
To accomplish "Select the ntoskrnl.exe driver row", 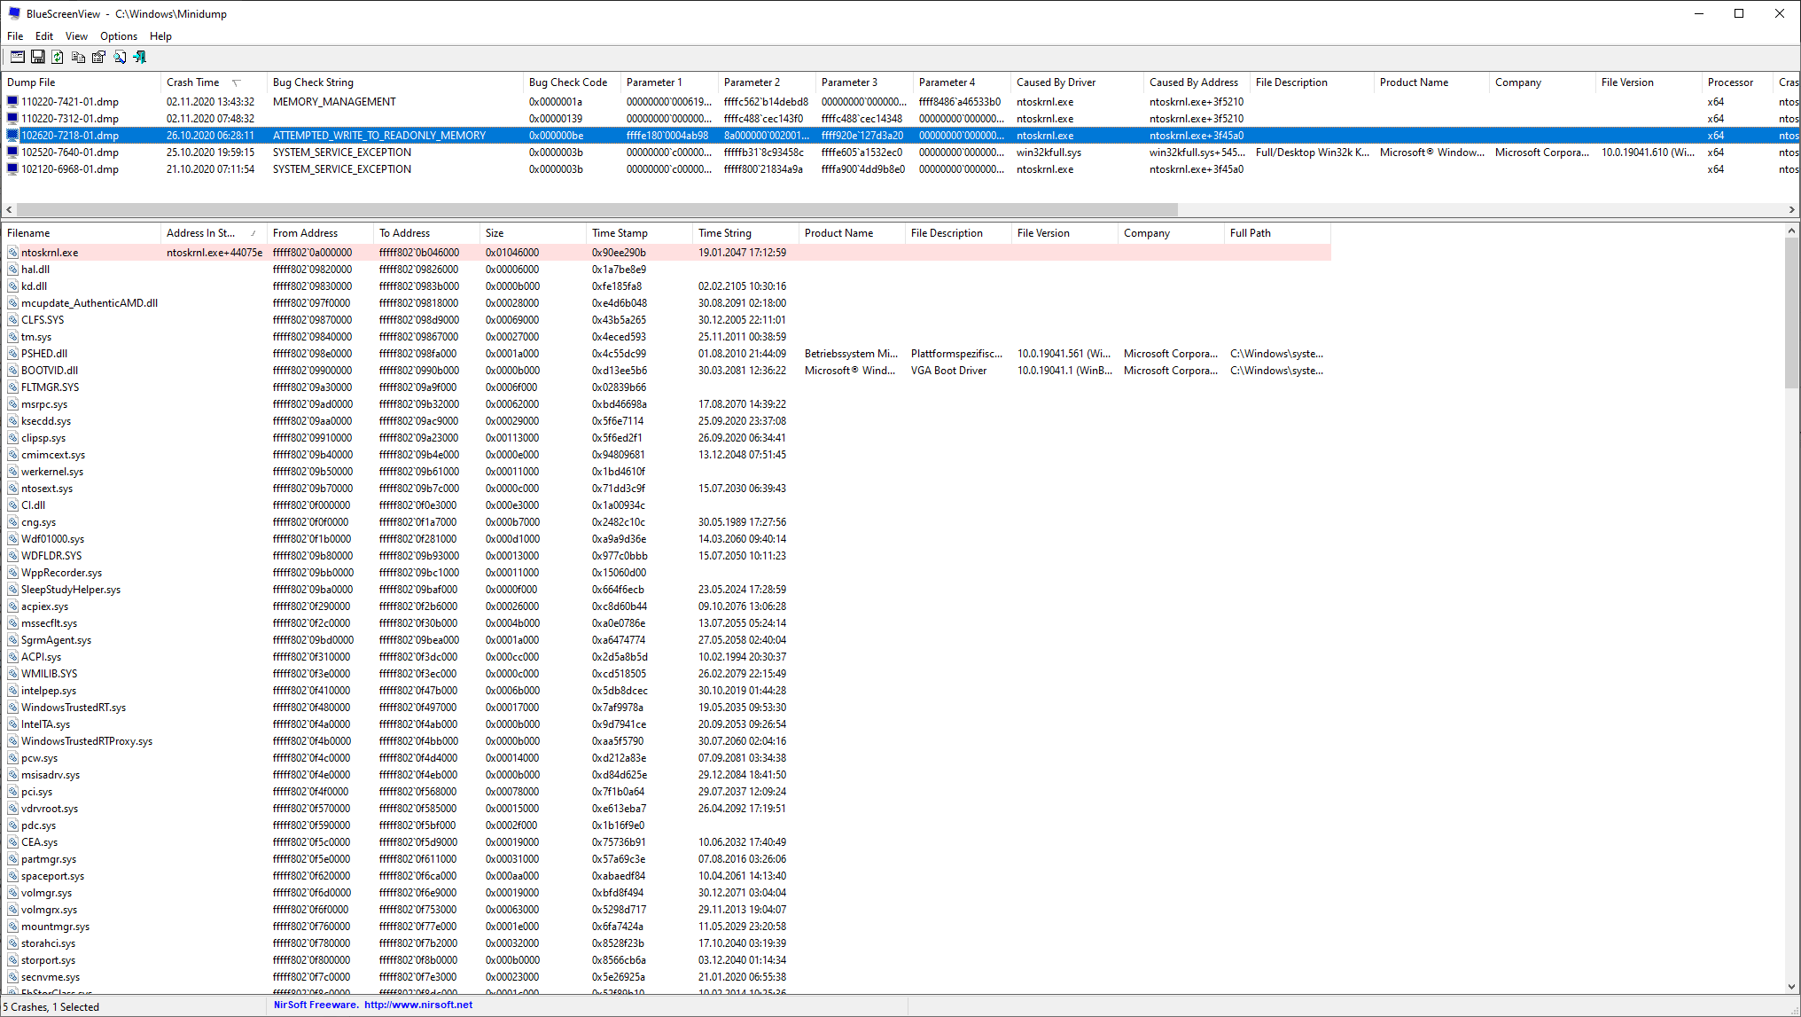I will coord(50,253).
